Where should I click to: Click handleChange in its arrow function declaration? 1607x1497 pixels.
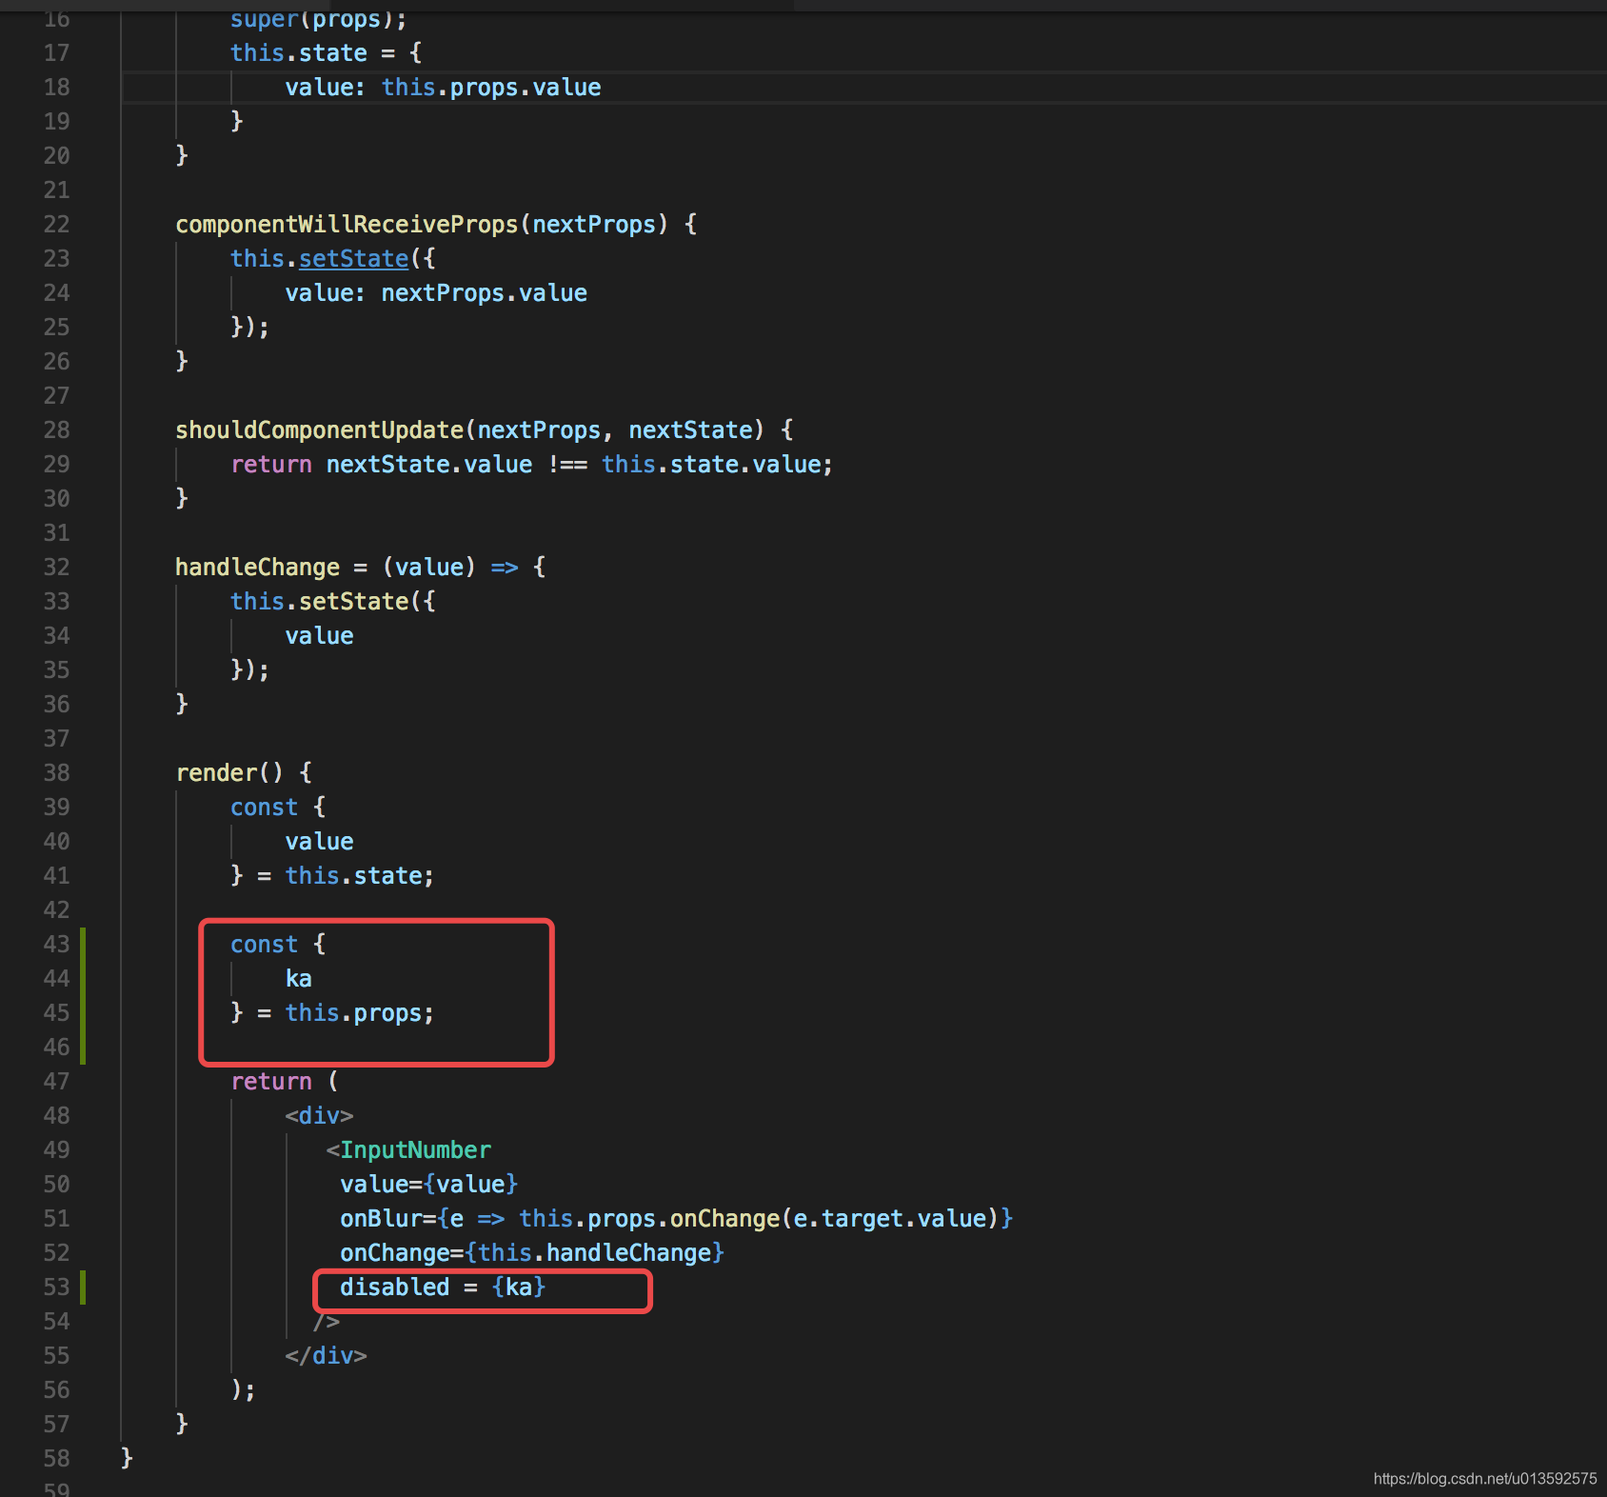pos(257,568)
